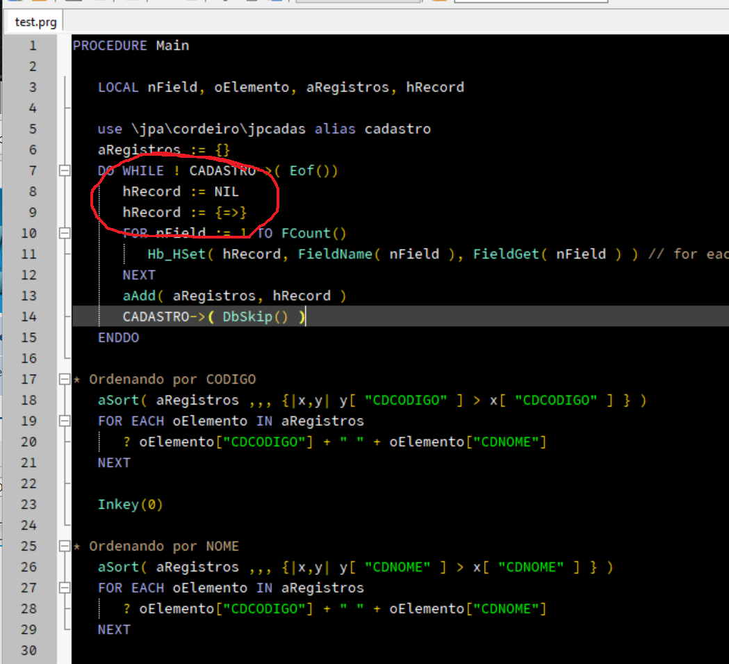The width and height of the screenshot is (729, 664).
Task: Collapse the 'Ordenando por CODIGO' section fold
Action: coord(65,379)
